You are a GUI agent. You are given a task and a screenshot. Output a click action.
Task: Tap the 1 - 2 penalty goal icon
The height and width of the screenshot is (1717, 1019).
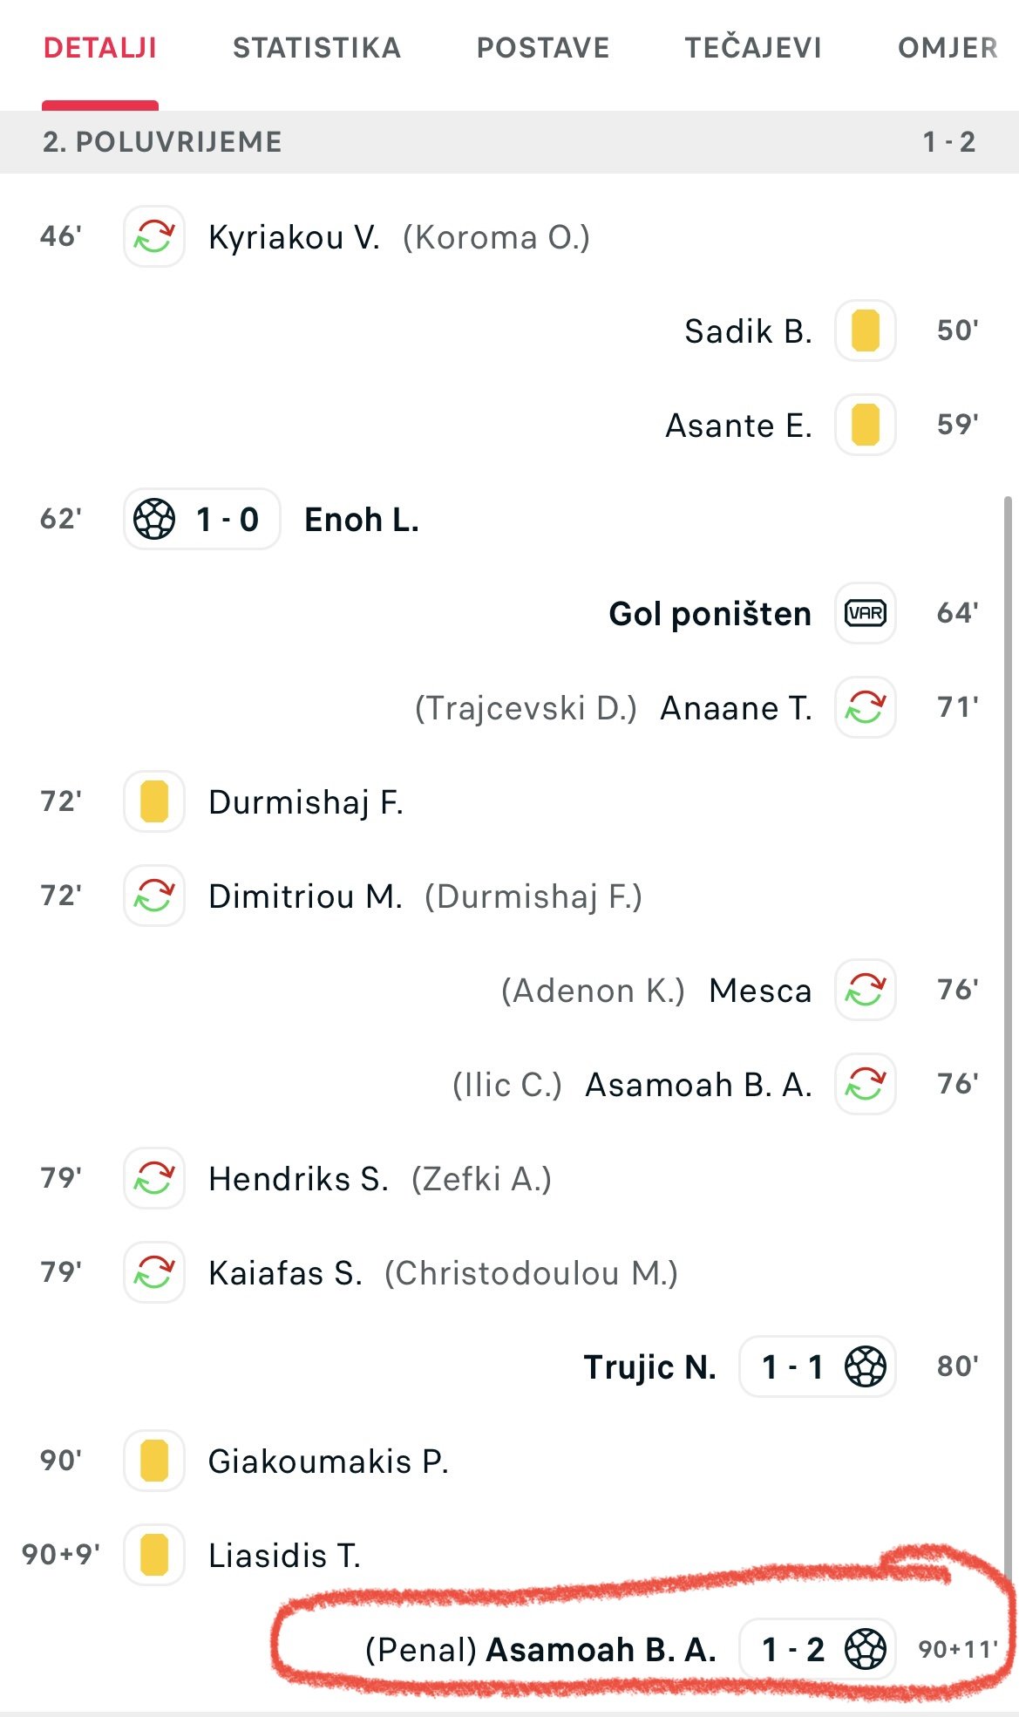coord(866,1649)
